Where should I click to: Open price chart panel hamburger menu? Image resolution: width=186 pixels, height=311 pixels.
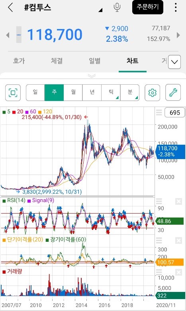pos(159,113)
